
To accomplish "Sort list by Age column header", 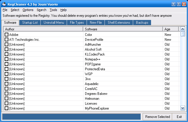I will (x=171, y=29).
